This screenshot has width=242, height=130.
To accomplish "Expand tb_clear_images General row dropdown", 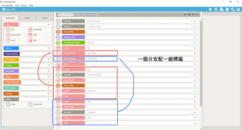I will pyautogui.click(x=192, y=27).
